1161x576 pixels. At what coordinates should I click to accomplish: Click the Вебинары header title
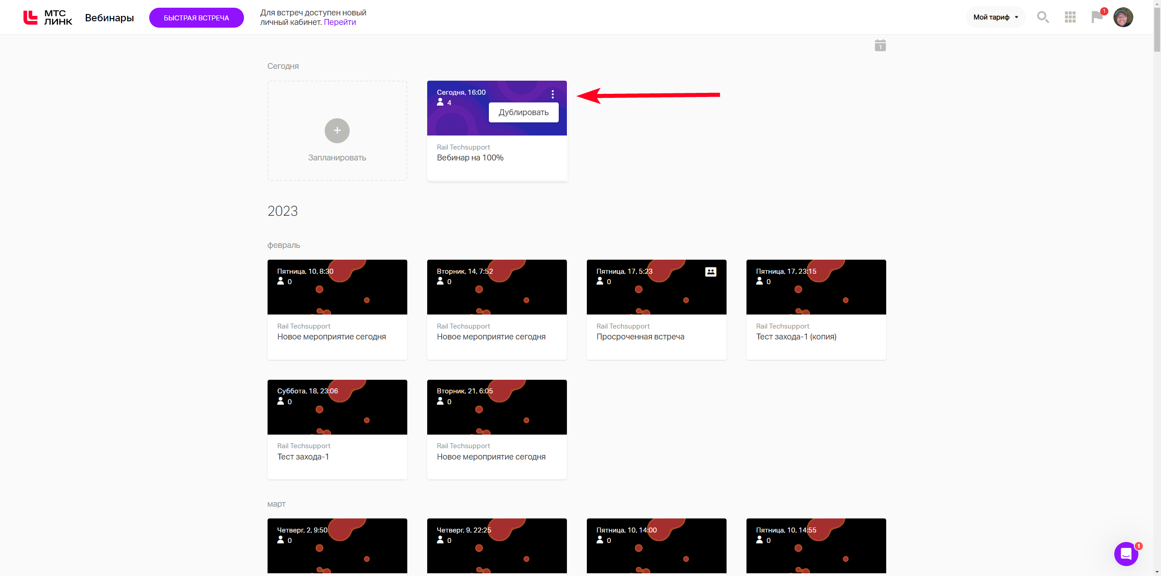coord(109,18)
